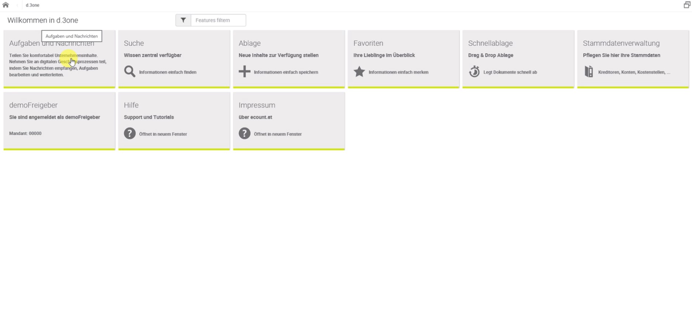
Task: Click the stopwatch icon in Schnellablage tile
Action: click(x=474, y=71)
